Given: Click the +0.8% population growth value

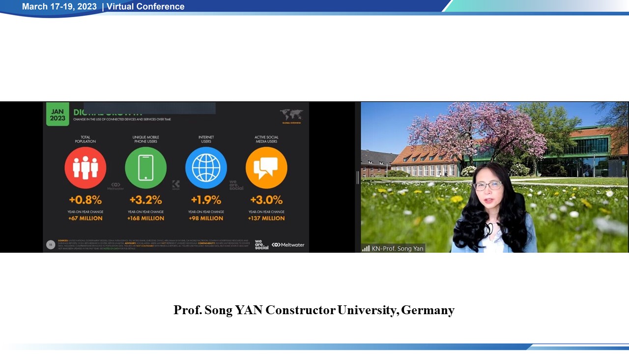Looking at the screenshot, I should tap(86, 200).
